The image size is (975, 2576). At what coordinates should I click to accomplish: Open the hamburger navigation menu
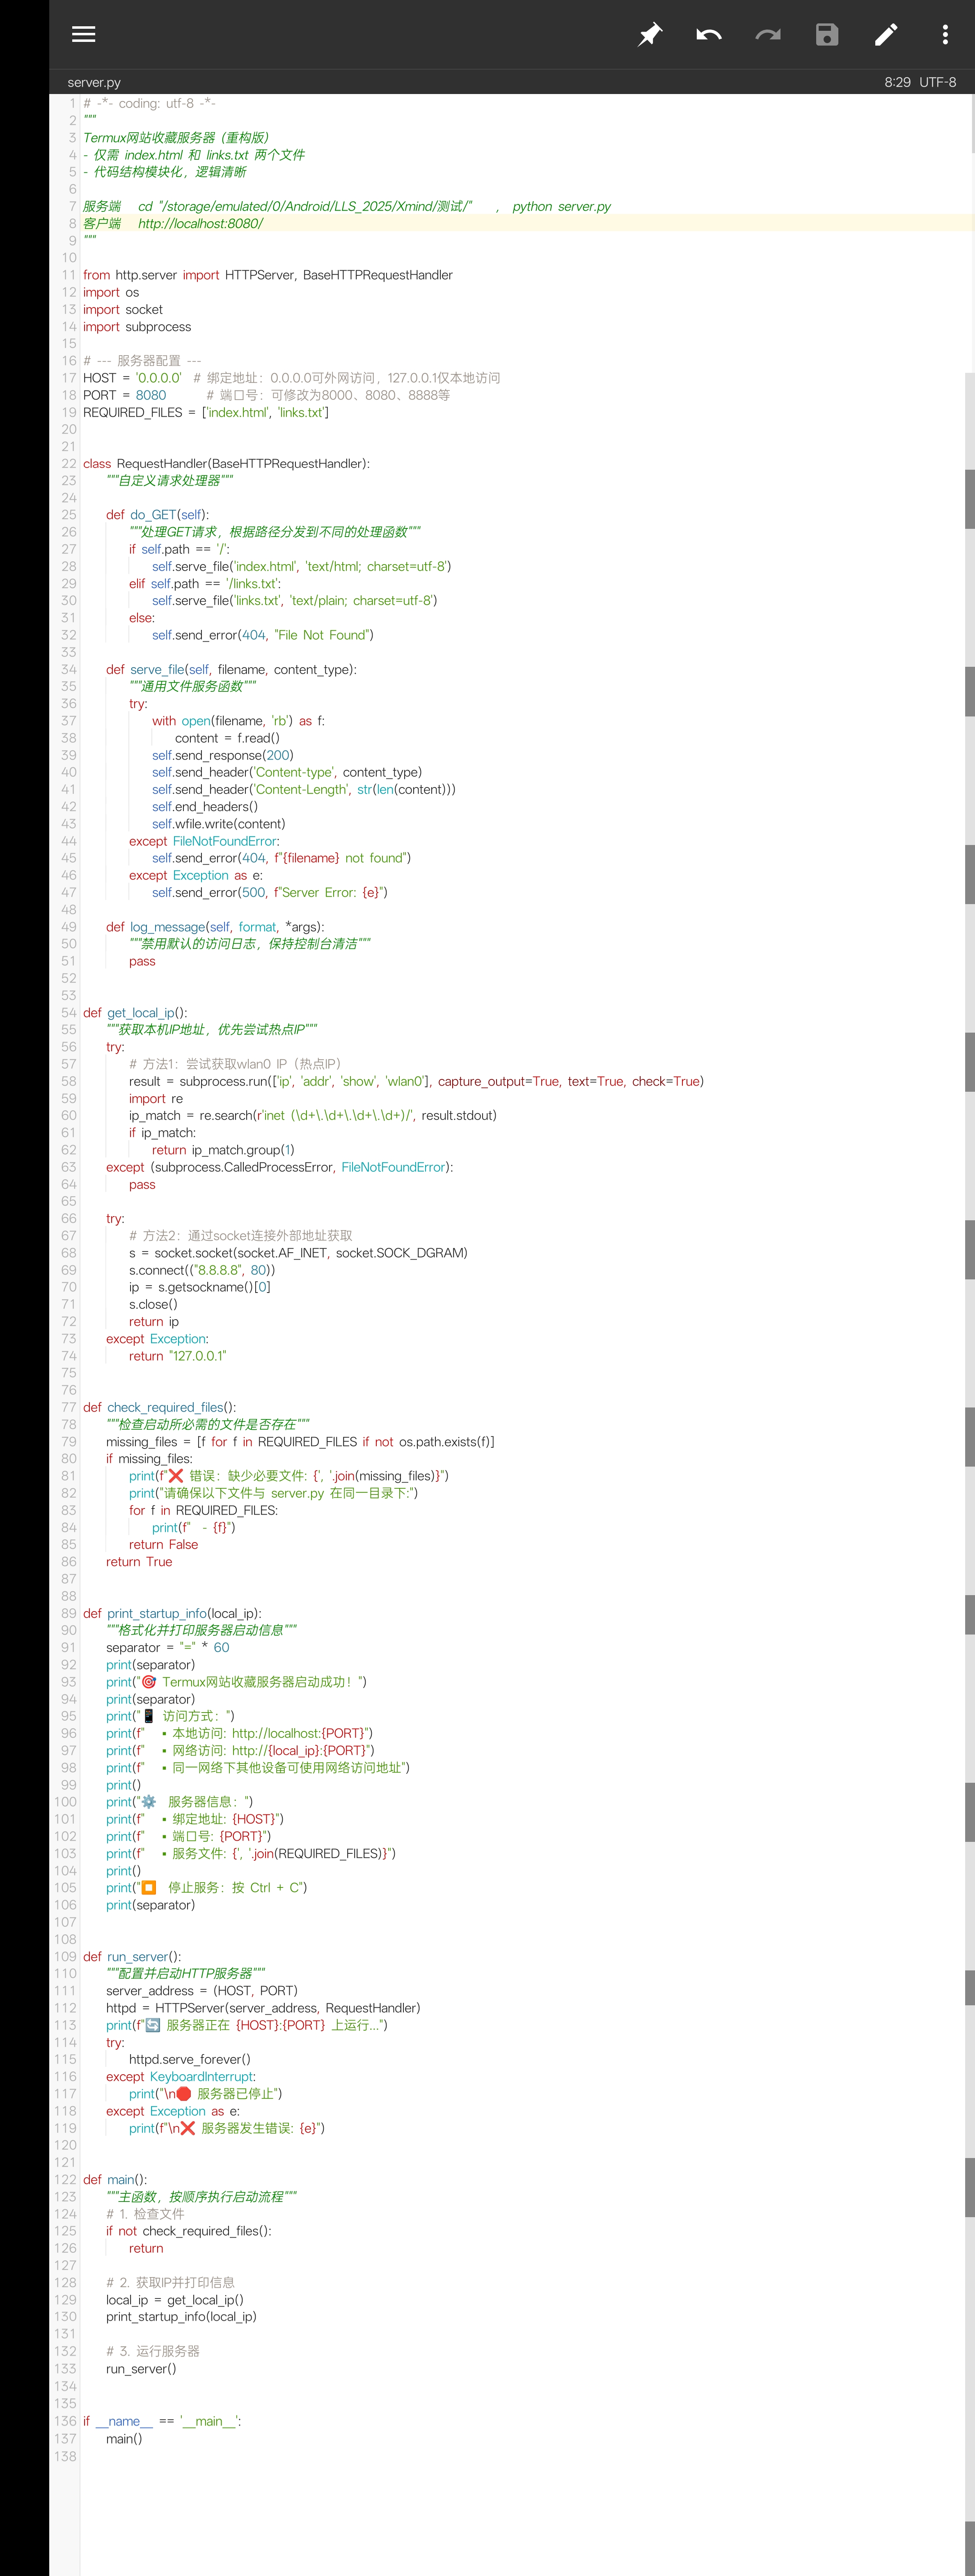click(84, 34)
